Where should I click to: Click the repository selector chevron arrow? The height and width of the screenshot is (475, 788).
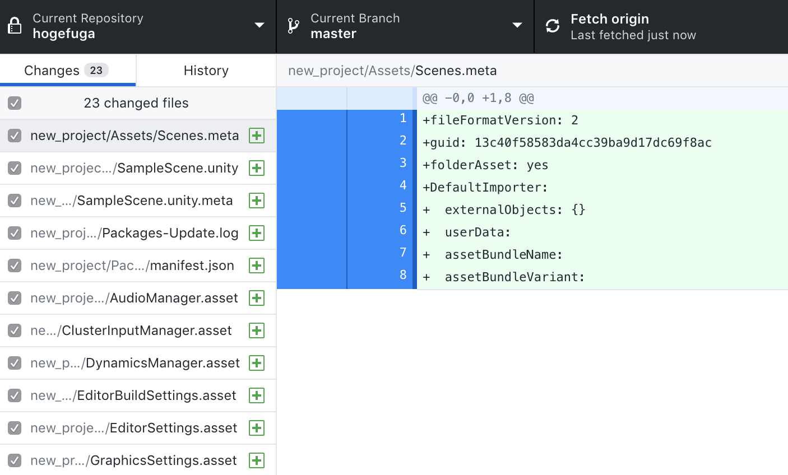tap(259, 26)
